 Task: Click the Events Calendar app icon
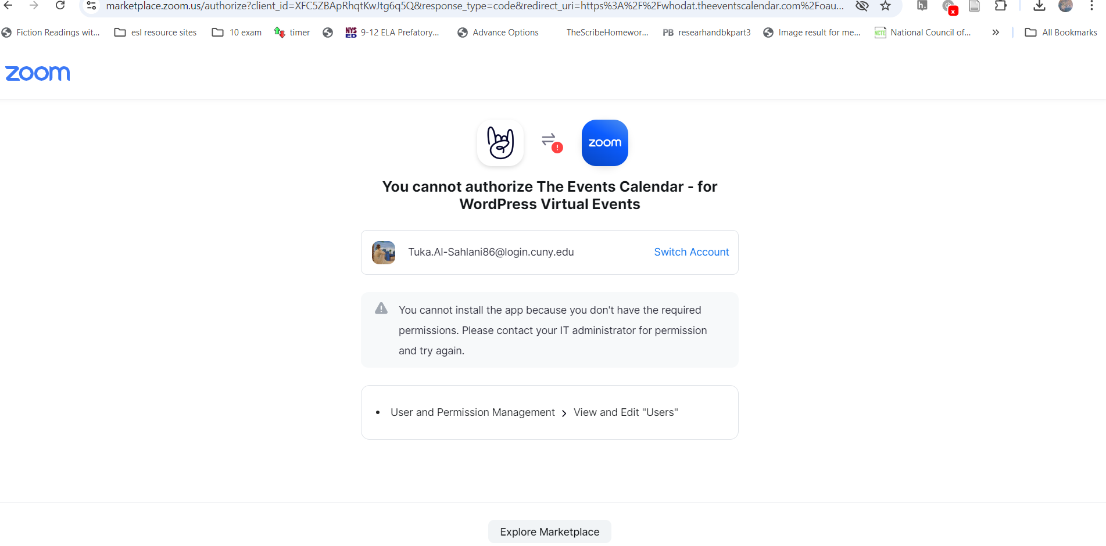click(500, 143)
